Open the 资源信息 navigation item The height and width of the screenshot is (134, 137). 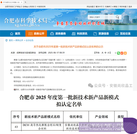point(101,34)
